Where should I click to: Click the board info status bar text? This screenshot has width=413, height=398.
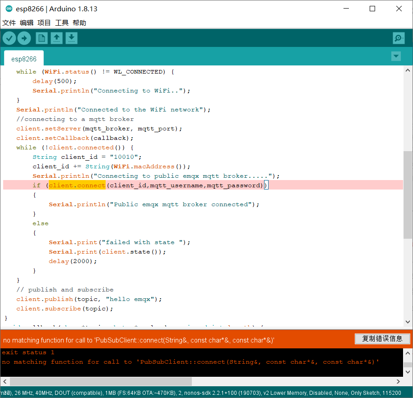[x=201, y=393]
